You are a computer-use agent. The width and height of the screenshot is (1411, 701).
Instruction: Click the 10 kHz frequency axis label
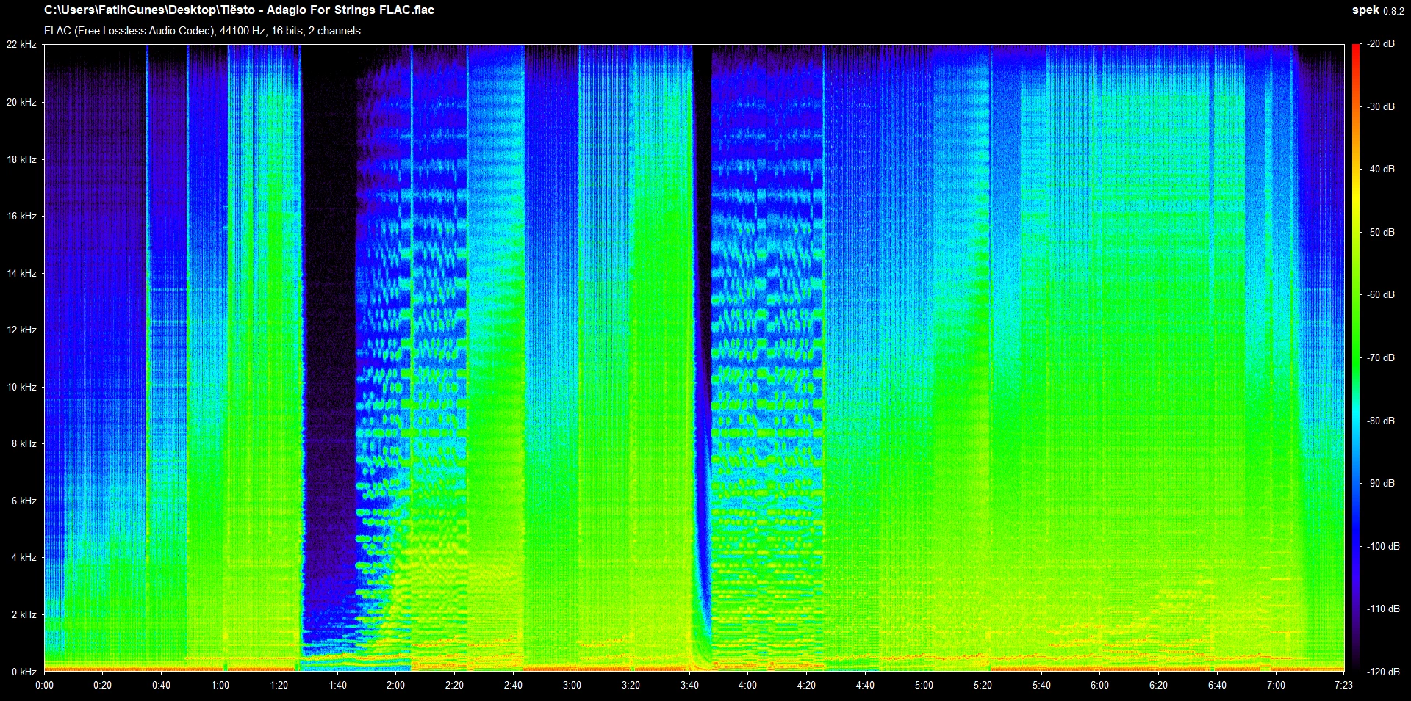[21, 387]
